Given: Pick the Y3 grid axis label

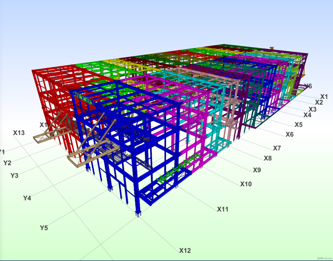Looking at the screenshot, I should [x=14, y=176].
